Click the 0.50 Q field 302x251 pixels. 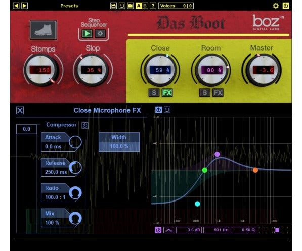click(244, 230)
